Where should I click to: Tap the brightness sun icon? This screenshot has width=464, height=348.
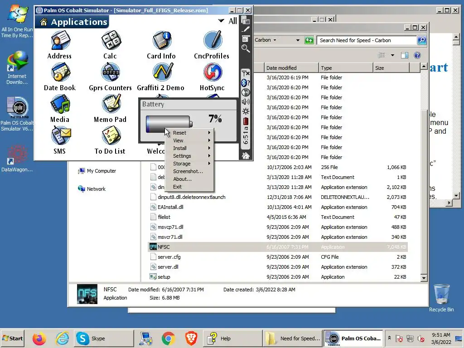point(245,111)
